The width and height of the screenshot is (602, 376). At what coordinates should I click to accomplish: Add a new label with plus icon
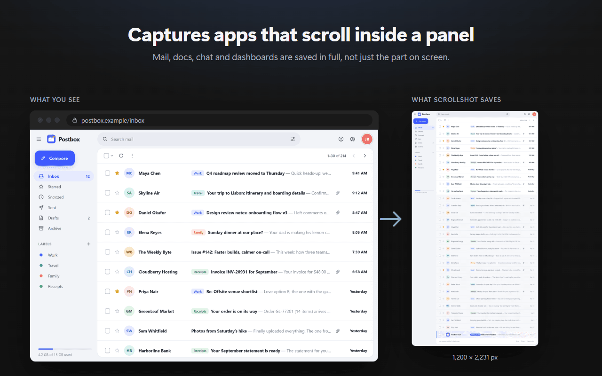88,244
